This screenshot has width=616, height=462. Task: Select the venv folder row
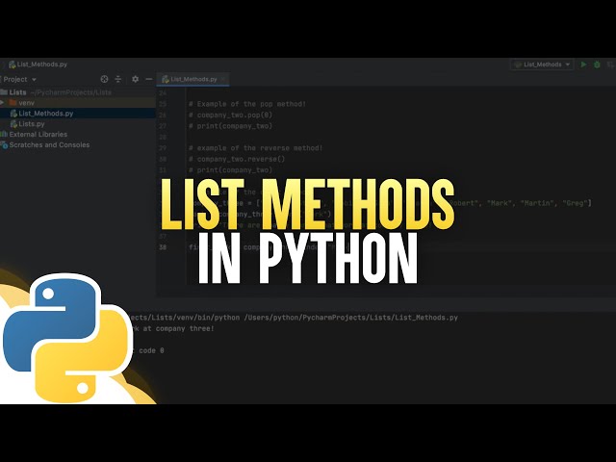point(78,103)
